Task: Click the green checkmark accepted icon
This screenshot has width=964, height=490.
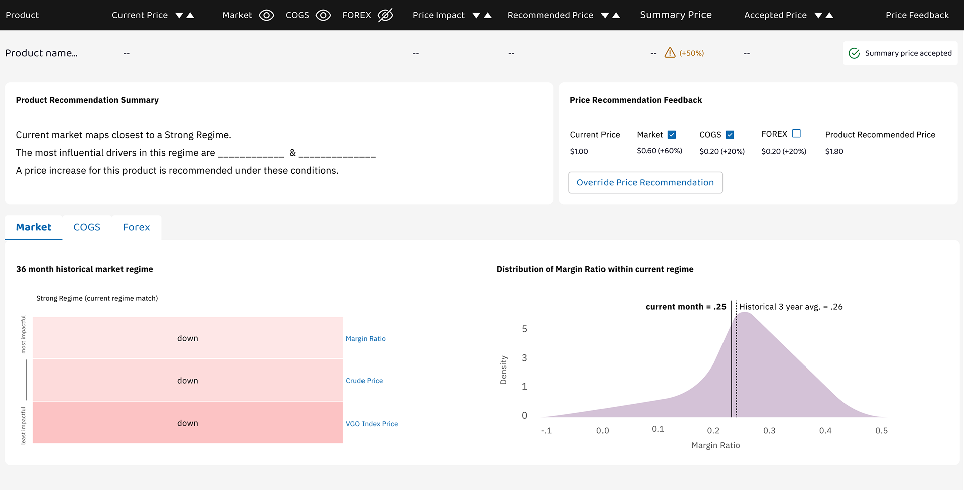Action: click(854, 53)
